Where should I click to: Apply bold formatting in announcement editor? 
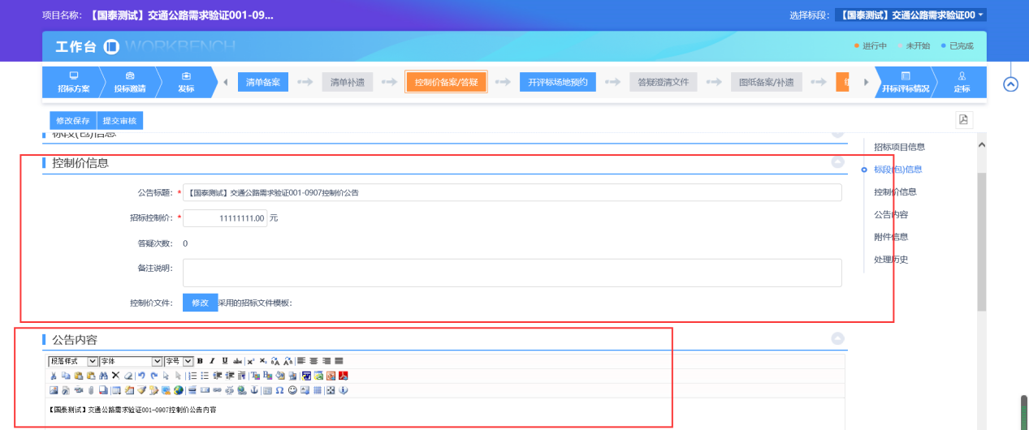[200, 361]
